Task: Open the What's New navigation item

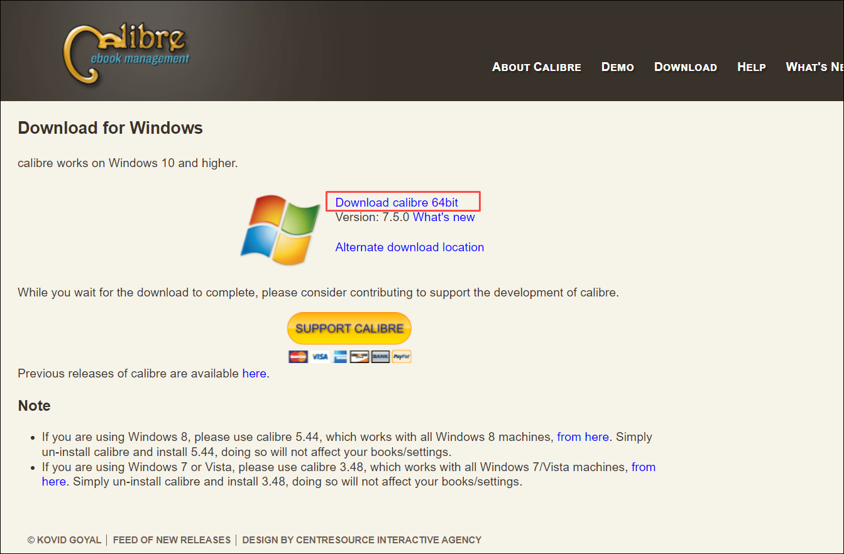Action: [x=814, y=67]
